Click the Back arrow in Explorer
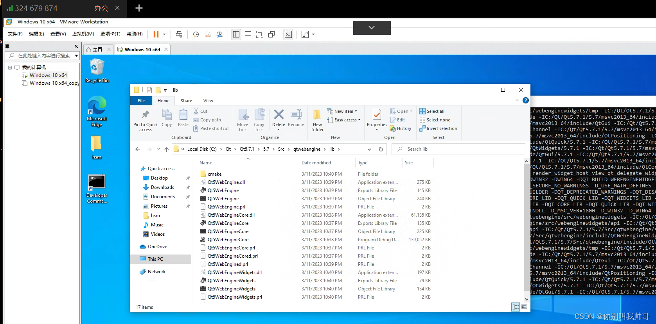The image size is (656, 324). 138,149
